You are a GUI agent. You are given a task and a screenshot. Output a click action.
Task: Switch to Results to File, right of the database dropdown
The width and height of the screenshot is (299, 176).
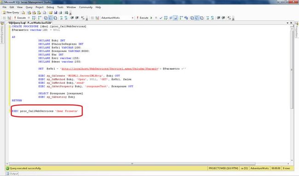coord(201,18)
